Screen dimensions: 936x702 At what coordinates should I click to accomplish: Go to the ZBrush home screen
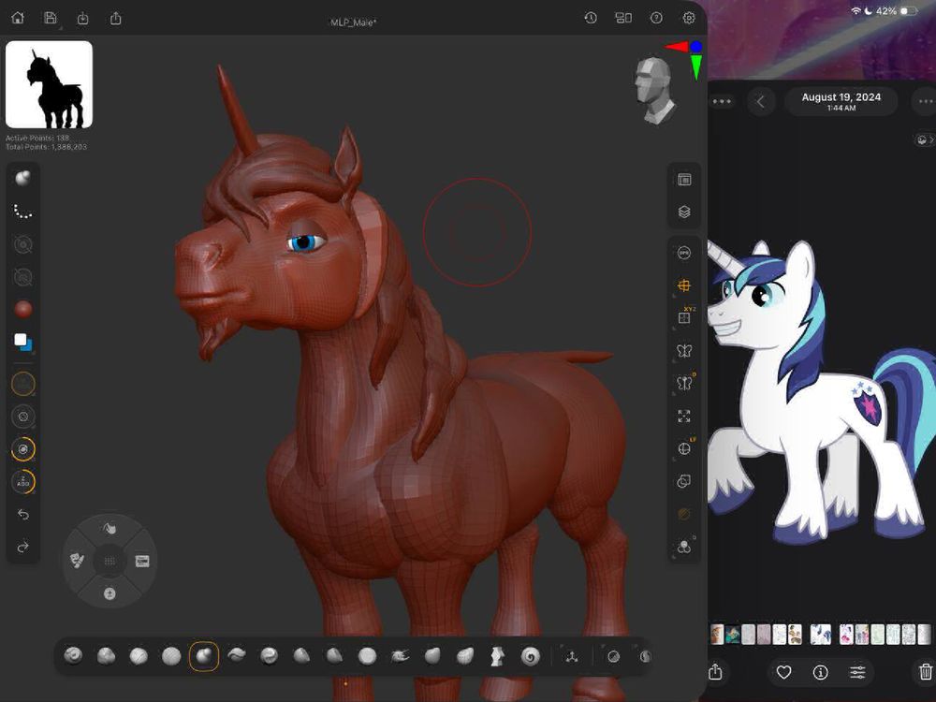18,18
